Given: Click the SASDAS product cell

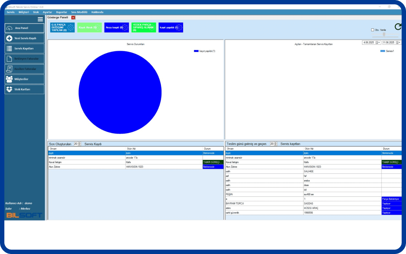Looking at the screenshot, I should coord(342,204).
